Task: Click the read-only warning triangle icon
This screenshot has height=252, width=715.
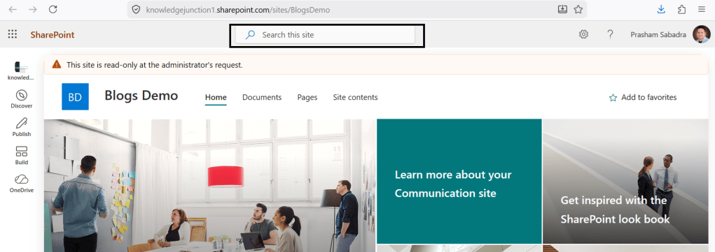Action: click(56, 65)
